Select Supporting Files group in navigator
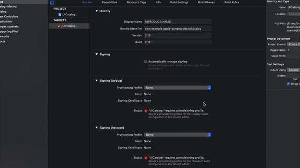300x168 pixels. [9, 31]
